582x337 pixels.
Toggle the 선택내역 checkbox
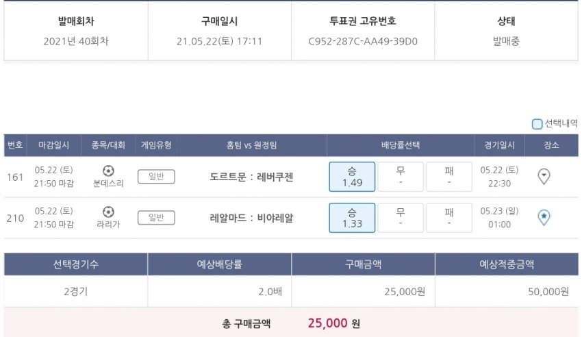click(537, 124)
